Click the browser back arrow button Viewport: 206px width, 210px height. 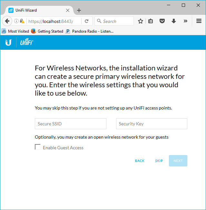(x=7, y=21)
